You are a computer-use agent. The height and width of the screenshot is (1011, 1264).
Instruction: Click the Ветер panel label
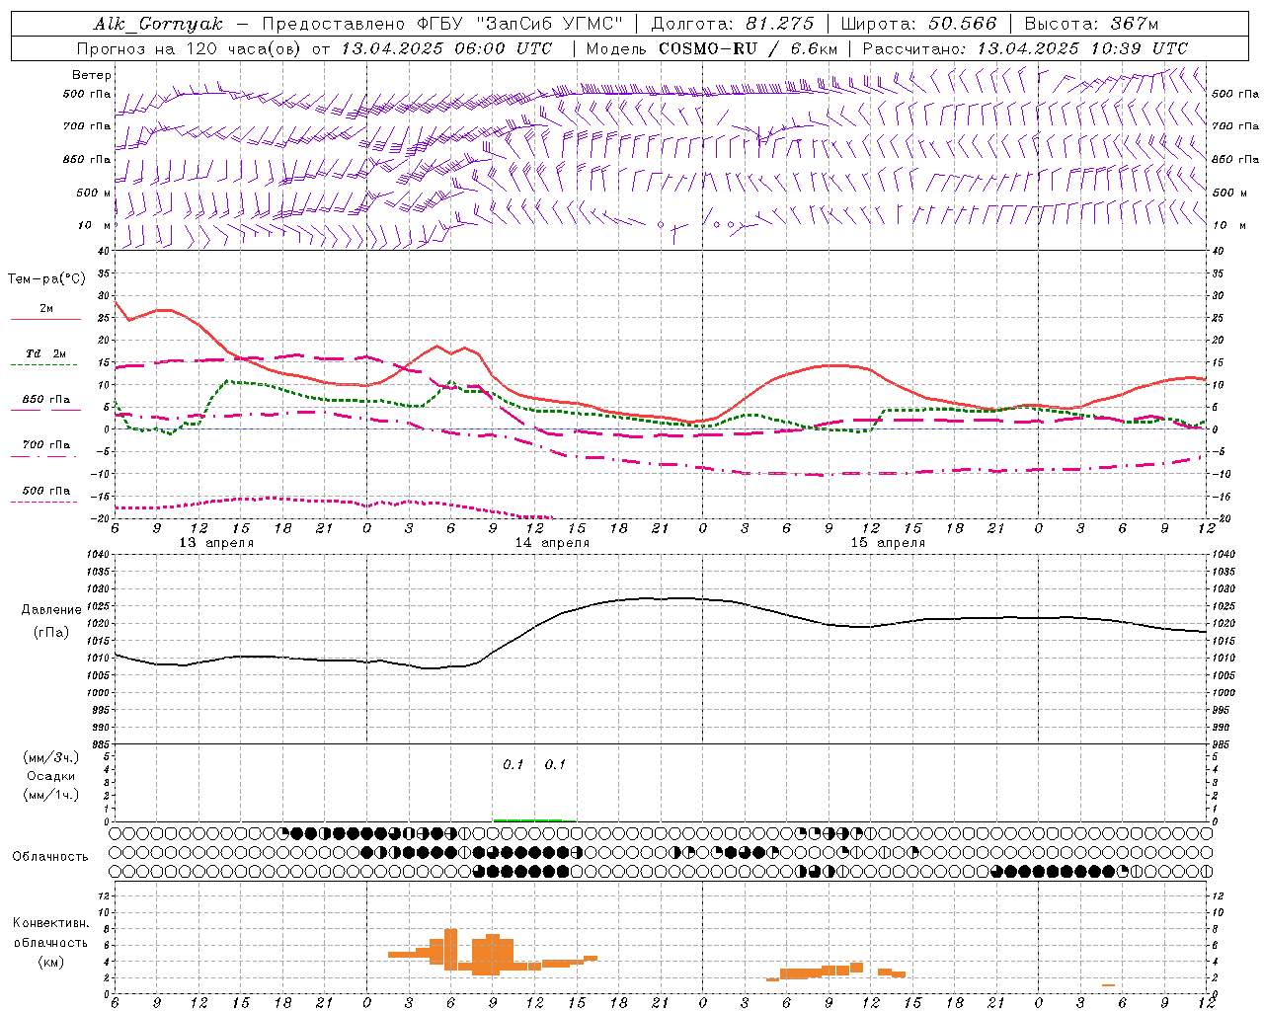coord(92,75)
